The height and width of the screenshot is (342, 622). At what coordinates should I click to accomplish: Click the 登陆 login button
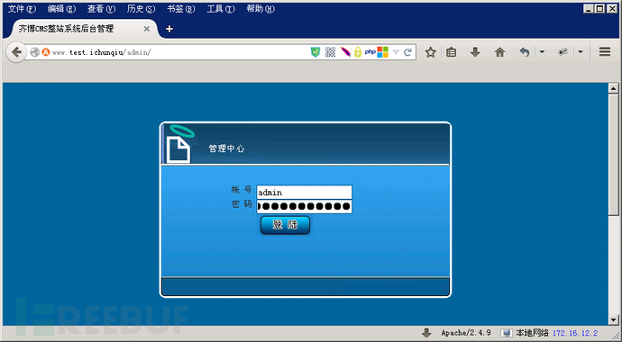coord(285,225)
